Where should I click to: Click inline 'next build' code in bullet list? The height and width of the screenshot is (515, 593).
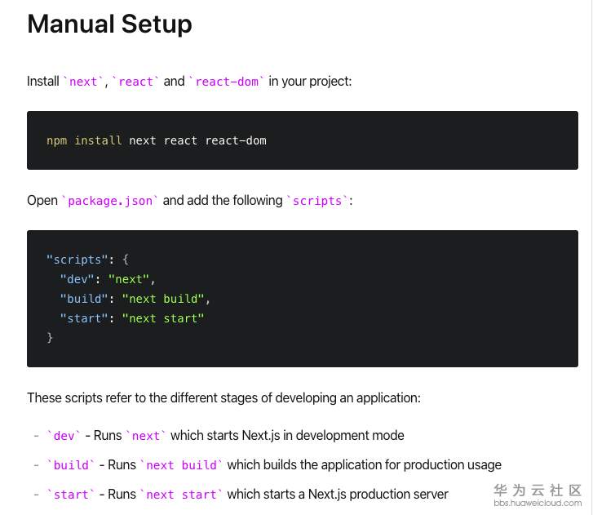(x=182, y=465)
